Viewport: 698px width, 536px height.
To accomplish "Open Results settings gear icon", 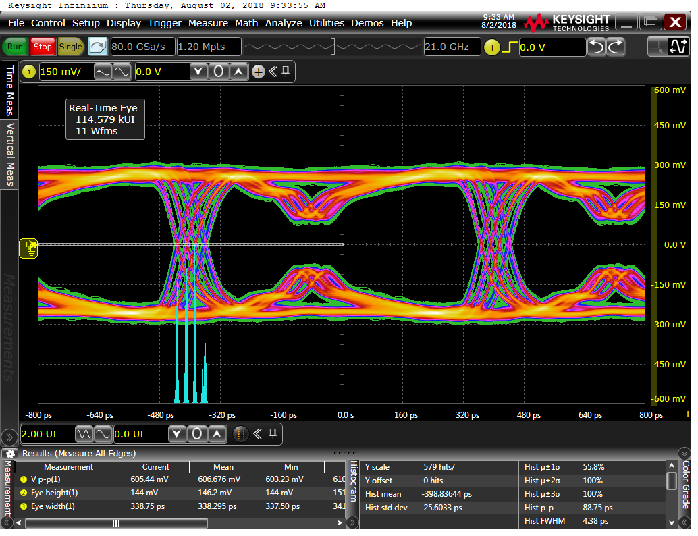I will pyautogui.click(x=11, y=454).
